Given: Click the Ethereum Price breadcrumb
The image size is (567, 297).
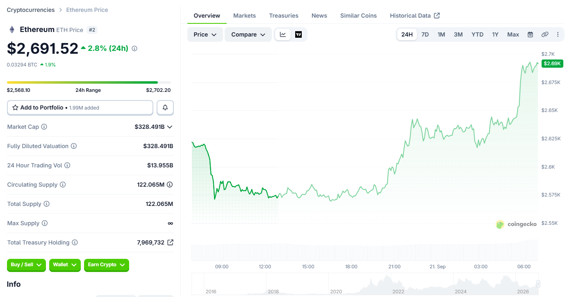Looking at the screenshot, I should 87,10.
